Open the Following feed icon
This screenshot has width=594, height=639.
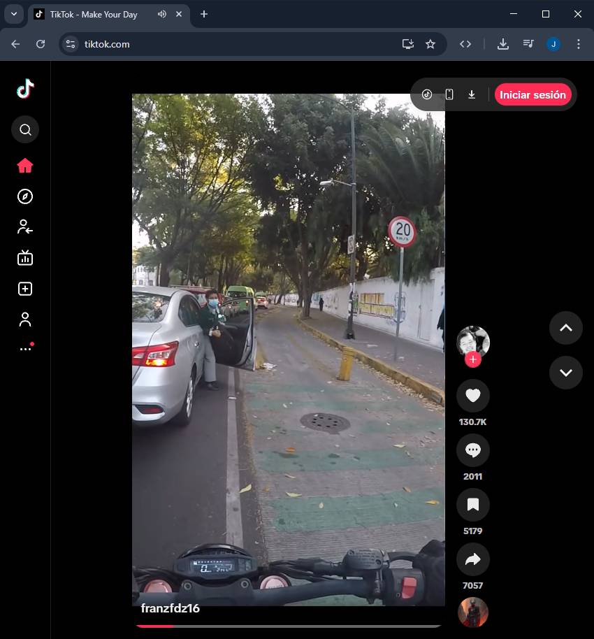pyautogui.click(x=25, y=227)
